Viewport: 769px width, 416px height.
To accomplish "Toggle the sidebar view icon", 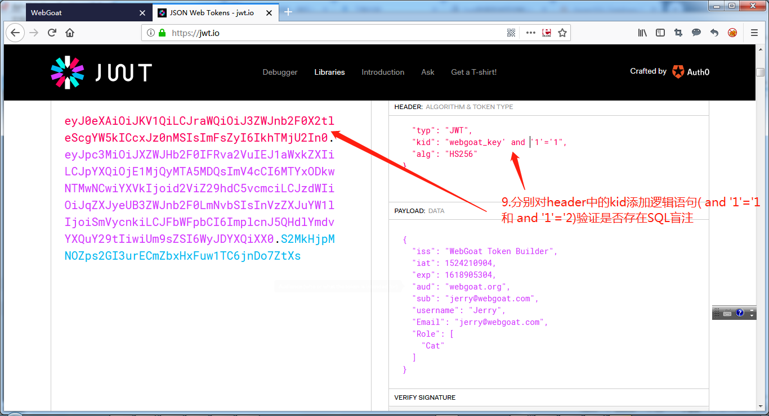I will tap(660, 33).
